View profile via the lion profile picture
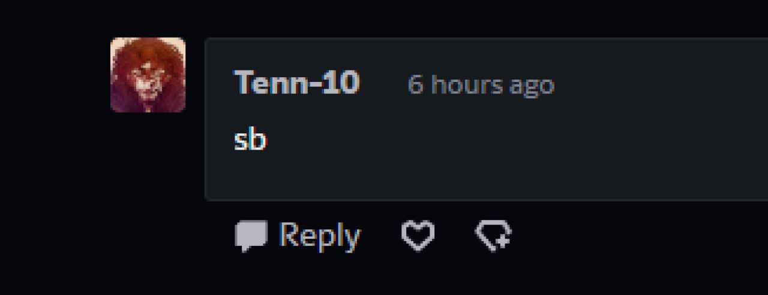Viewport: 768px width, 295px height. [148, 75]
